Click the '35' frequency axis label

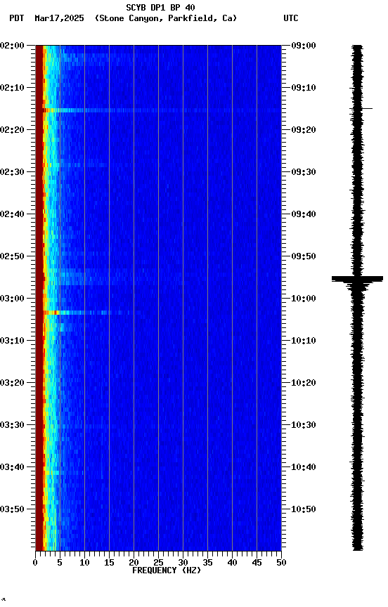[x=207, y=563]
